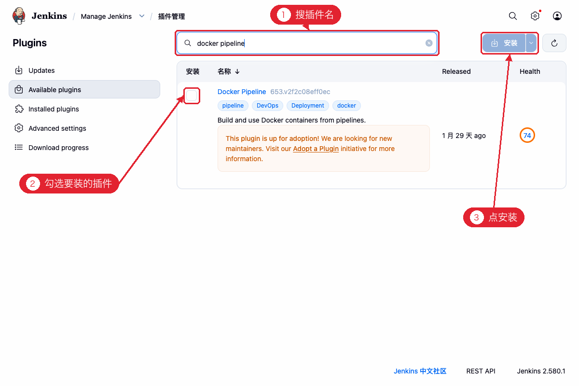Click the 安装 install button
579x386 pixels.
point(504,43)
